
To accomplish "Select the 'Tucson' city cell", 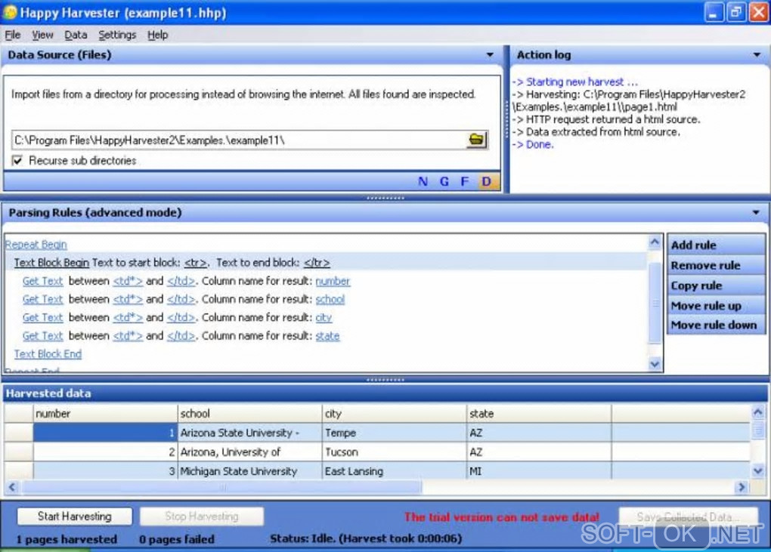I will pos(395,452).
